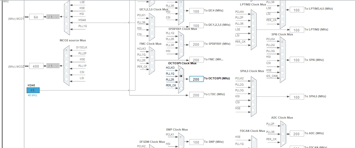This screenshot has width=355, height=148.
Task: Focus the To I2C4 frequency field
Action: tap(196, 11)
